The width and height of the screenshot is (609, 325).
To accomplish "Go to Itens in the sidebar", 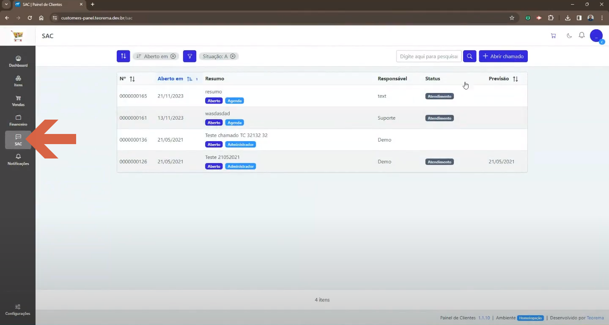I will tap(18, 81).
